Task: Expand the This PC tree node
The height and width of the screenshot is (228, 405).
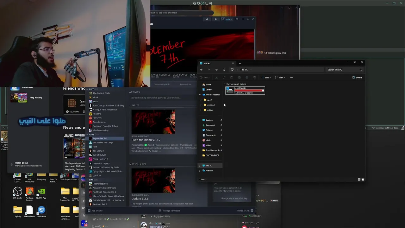Action: coord(200,166)
